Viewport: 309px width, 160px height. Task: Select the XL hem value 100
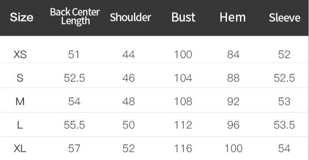pos(233,148)
